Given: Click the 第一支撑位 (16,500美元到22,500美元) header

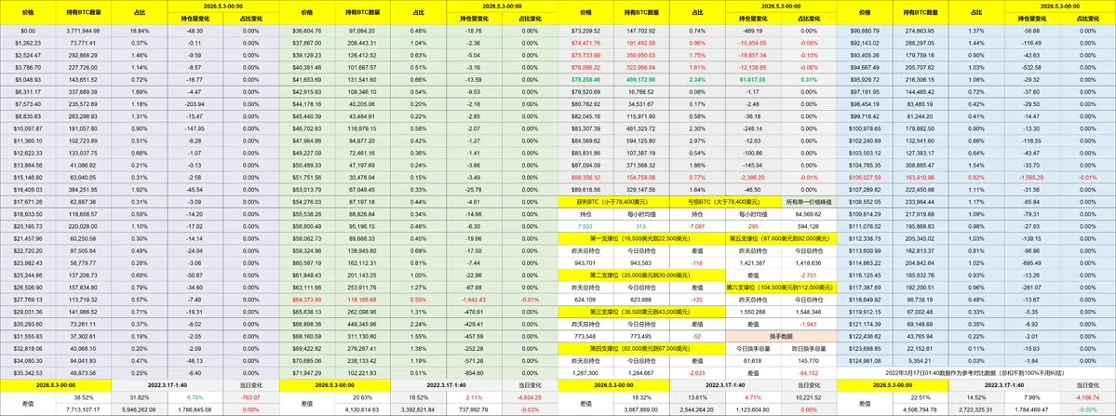Looking at the screenshot, I should pyautogui.click(x=642, y=238).
